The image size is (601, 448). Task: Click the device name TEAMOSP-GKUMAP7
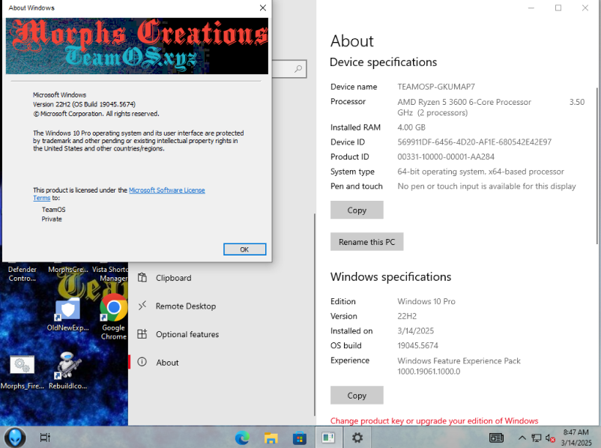point(436,87)
